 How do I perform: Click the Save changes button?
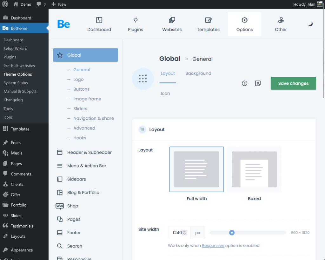tap(293, 83)
